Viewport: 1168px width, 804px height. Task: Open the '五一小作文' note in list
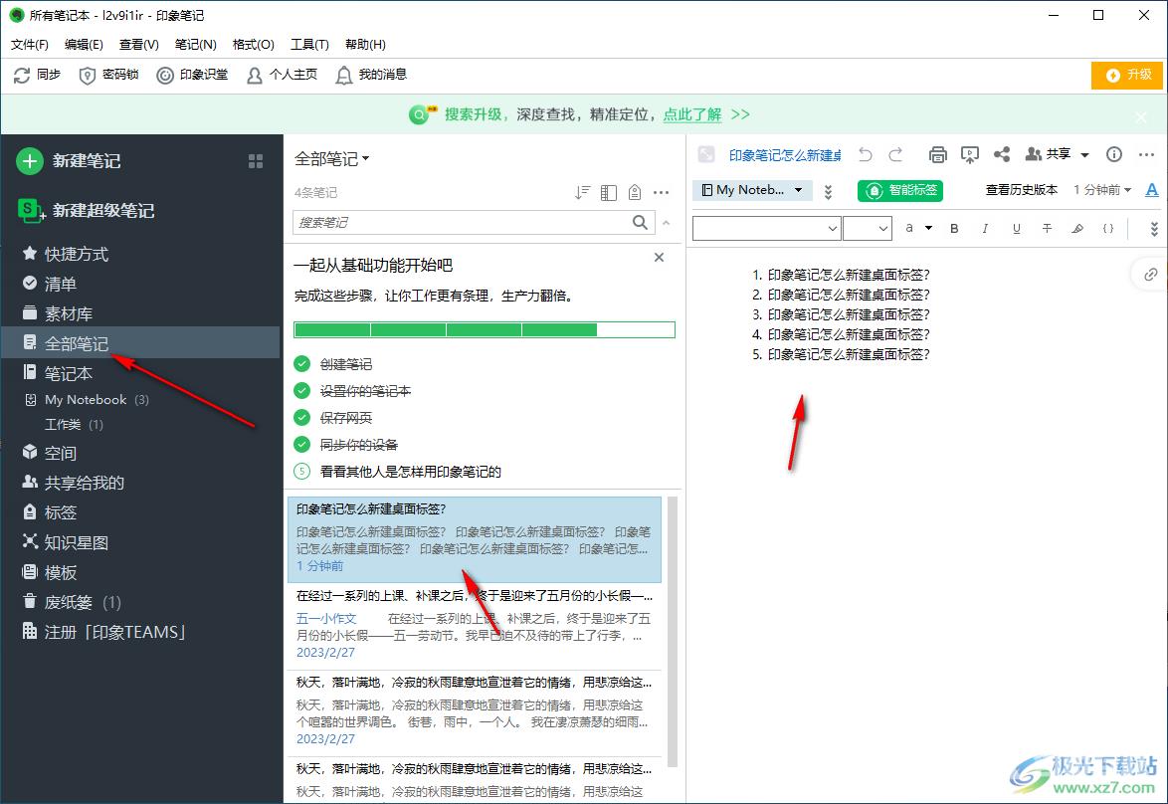(475, 625)
